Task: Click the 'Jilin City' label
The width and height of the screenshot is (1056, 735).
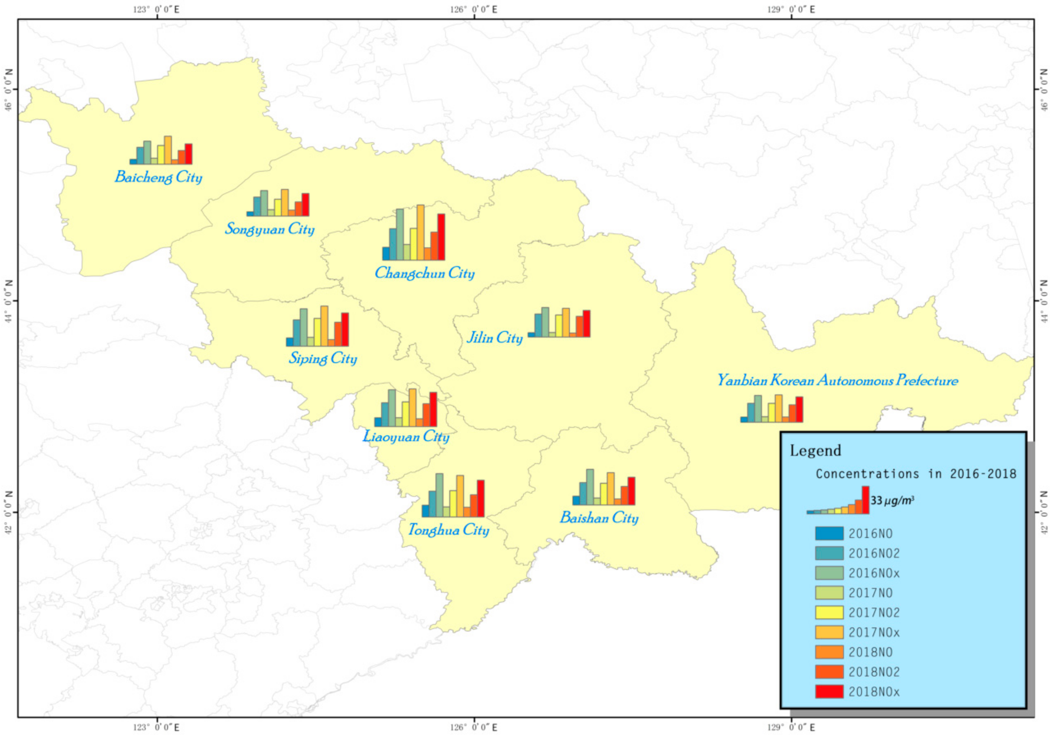Action: coord(495,338)
